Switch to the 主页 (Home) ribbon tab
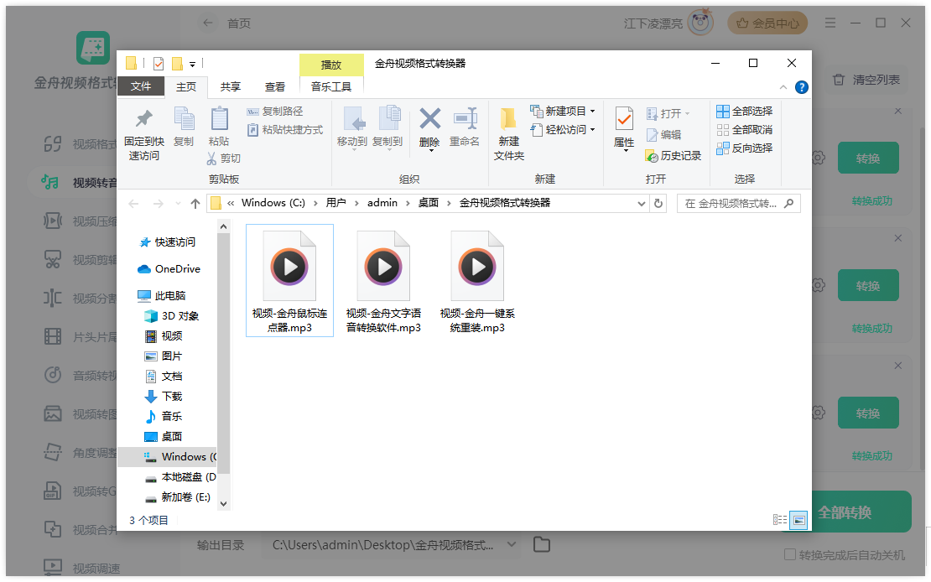931x582 pixels. pyautogui.click(x=186, y=86)
